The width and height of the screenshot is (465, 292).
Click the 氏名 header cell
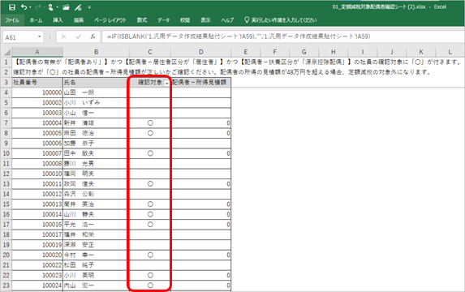click(x=96, y=83)
